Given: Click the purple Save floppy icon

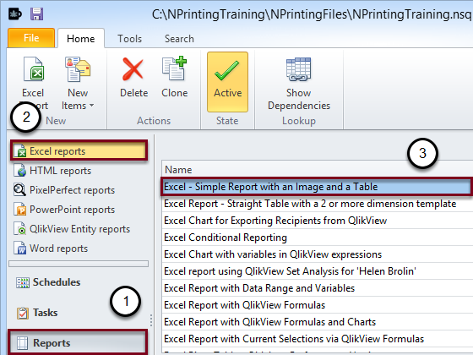Looking at the screenshot, I should 36,14.
